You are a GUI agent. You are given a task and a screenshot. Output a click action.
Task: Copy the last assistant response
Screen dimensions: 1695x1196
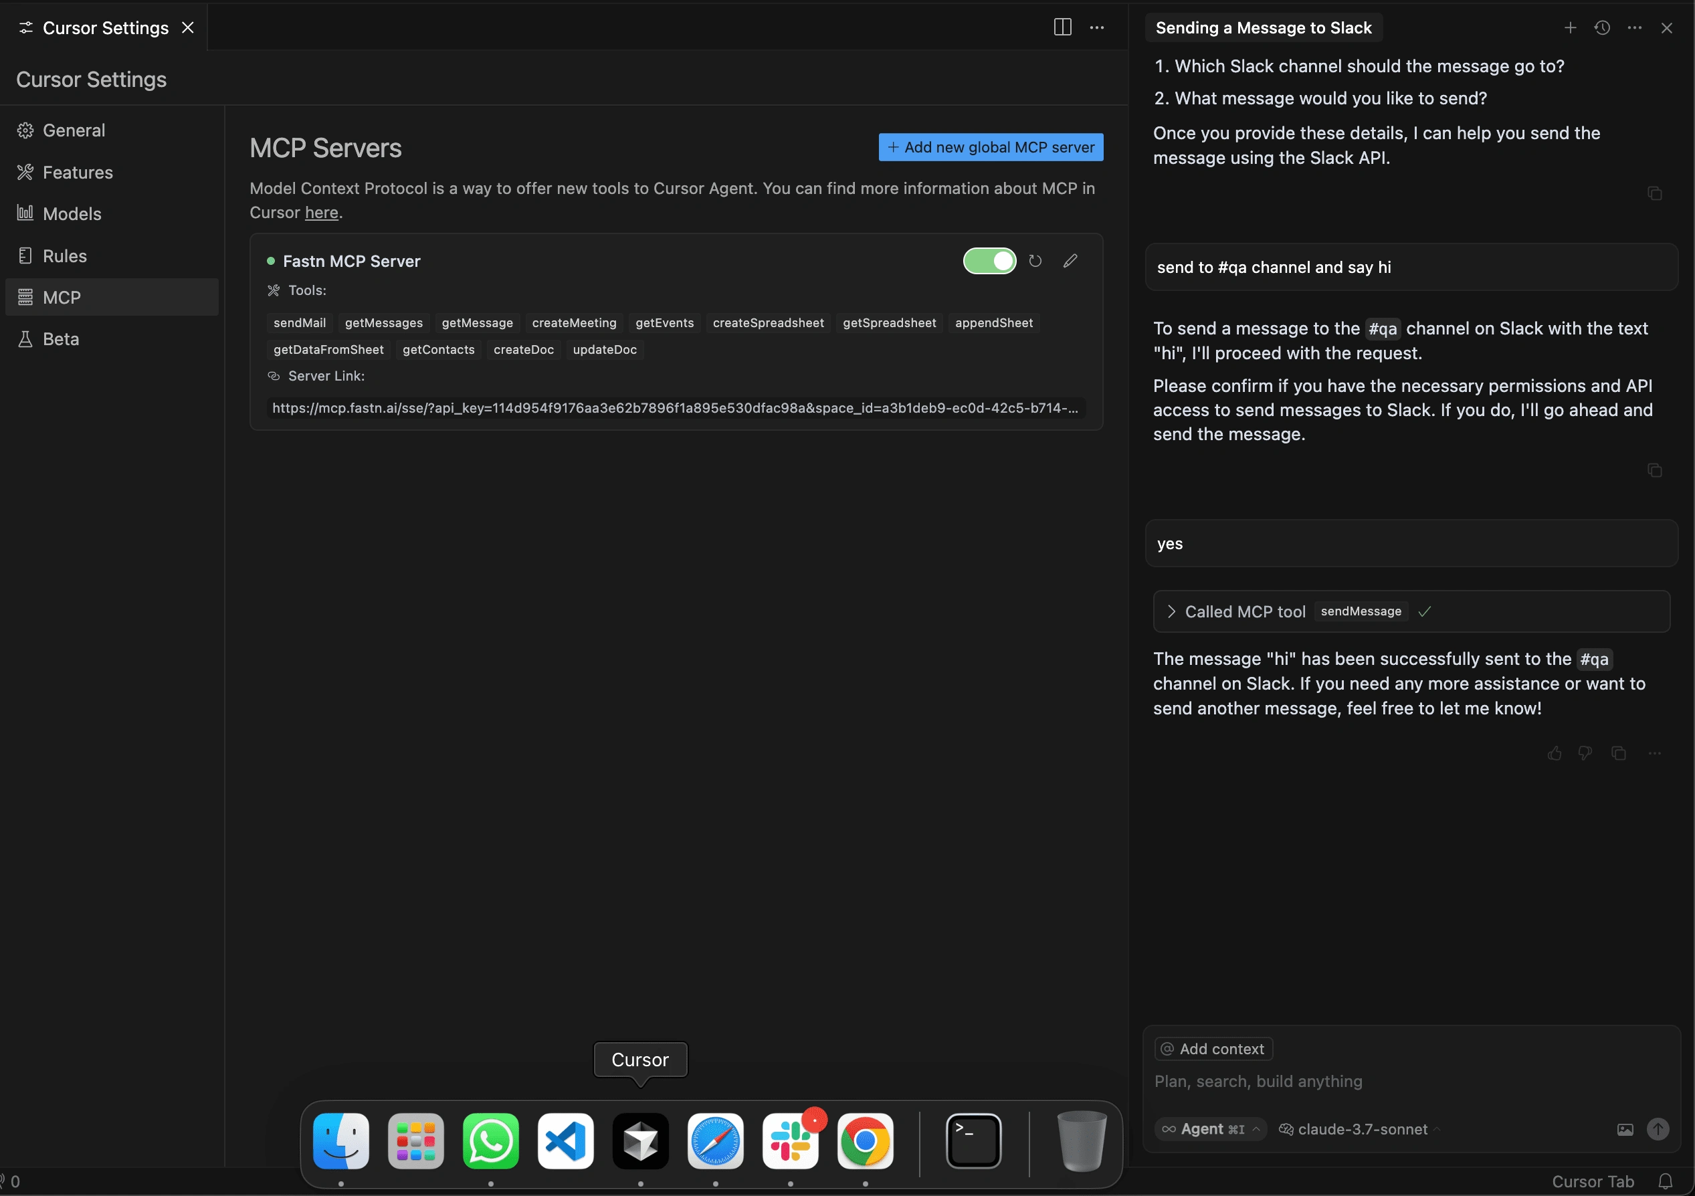pos(1618,753)
